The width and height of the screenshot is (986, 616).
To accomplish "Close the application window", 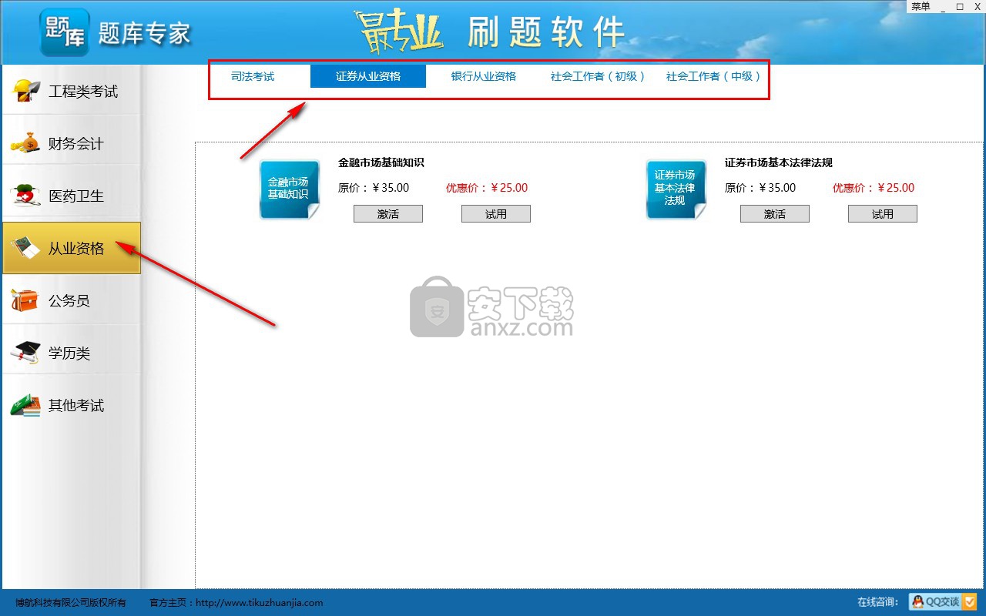I will (978, 6).
